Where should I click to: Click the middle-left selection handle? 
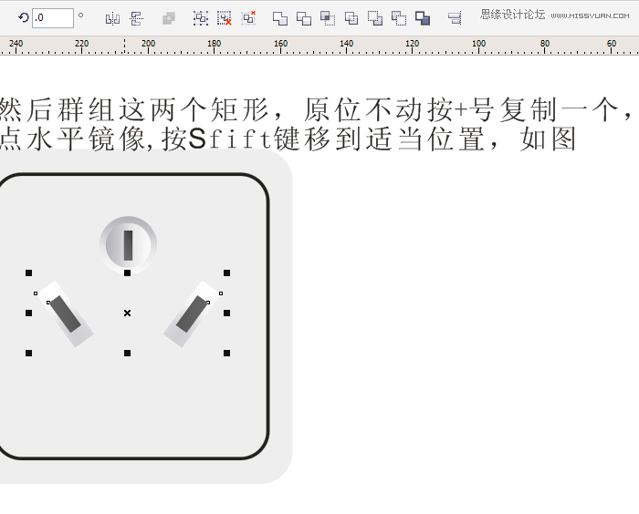click(28, 313)
